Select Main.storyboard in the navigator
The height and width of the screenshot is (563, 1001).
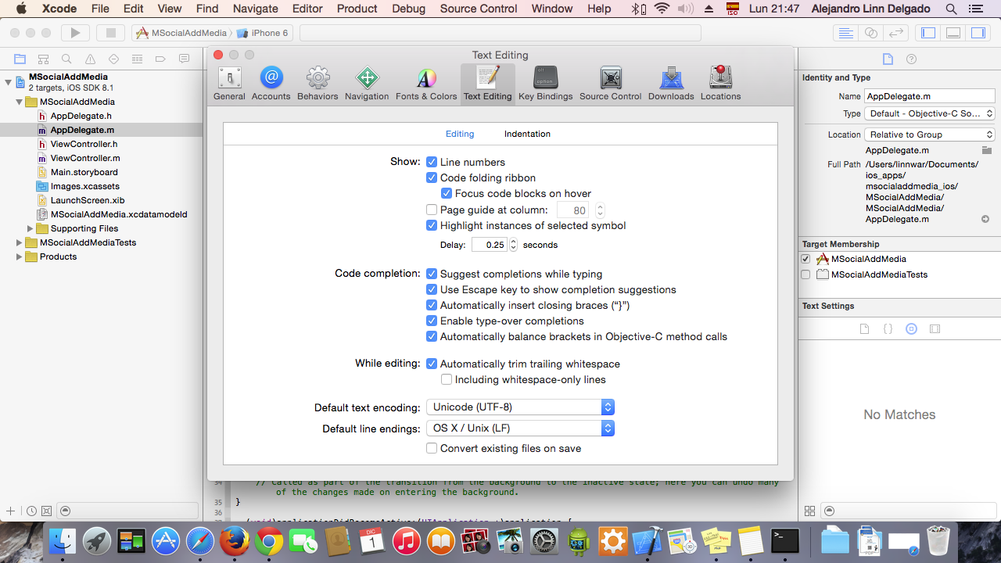coord(84,172)
